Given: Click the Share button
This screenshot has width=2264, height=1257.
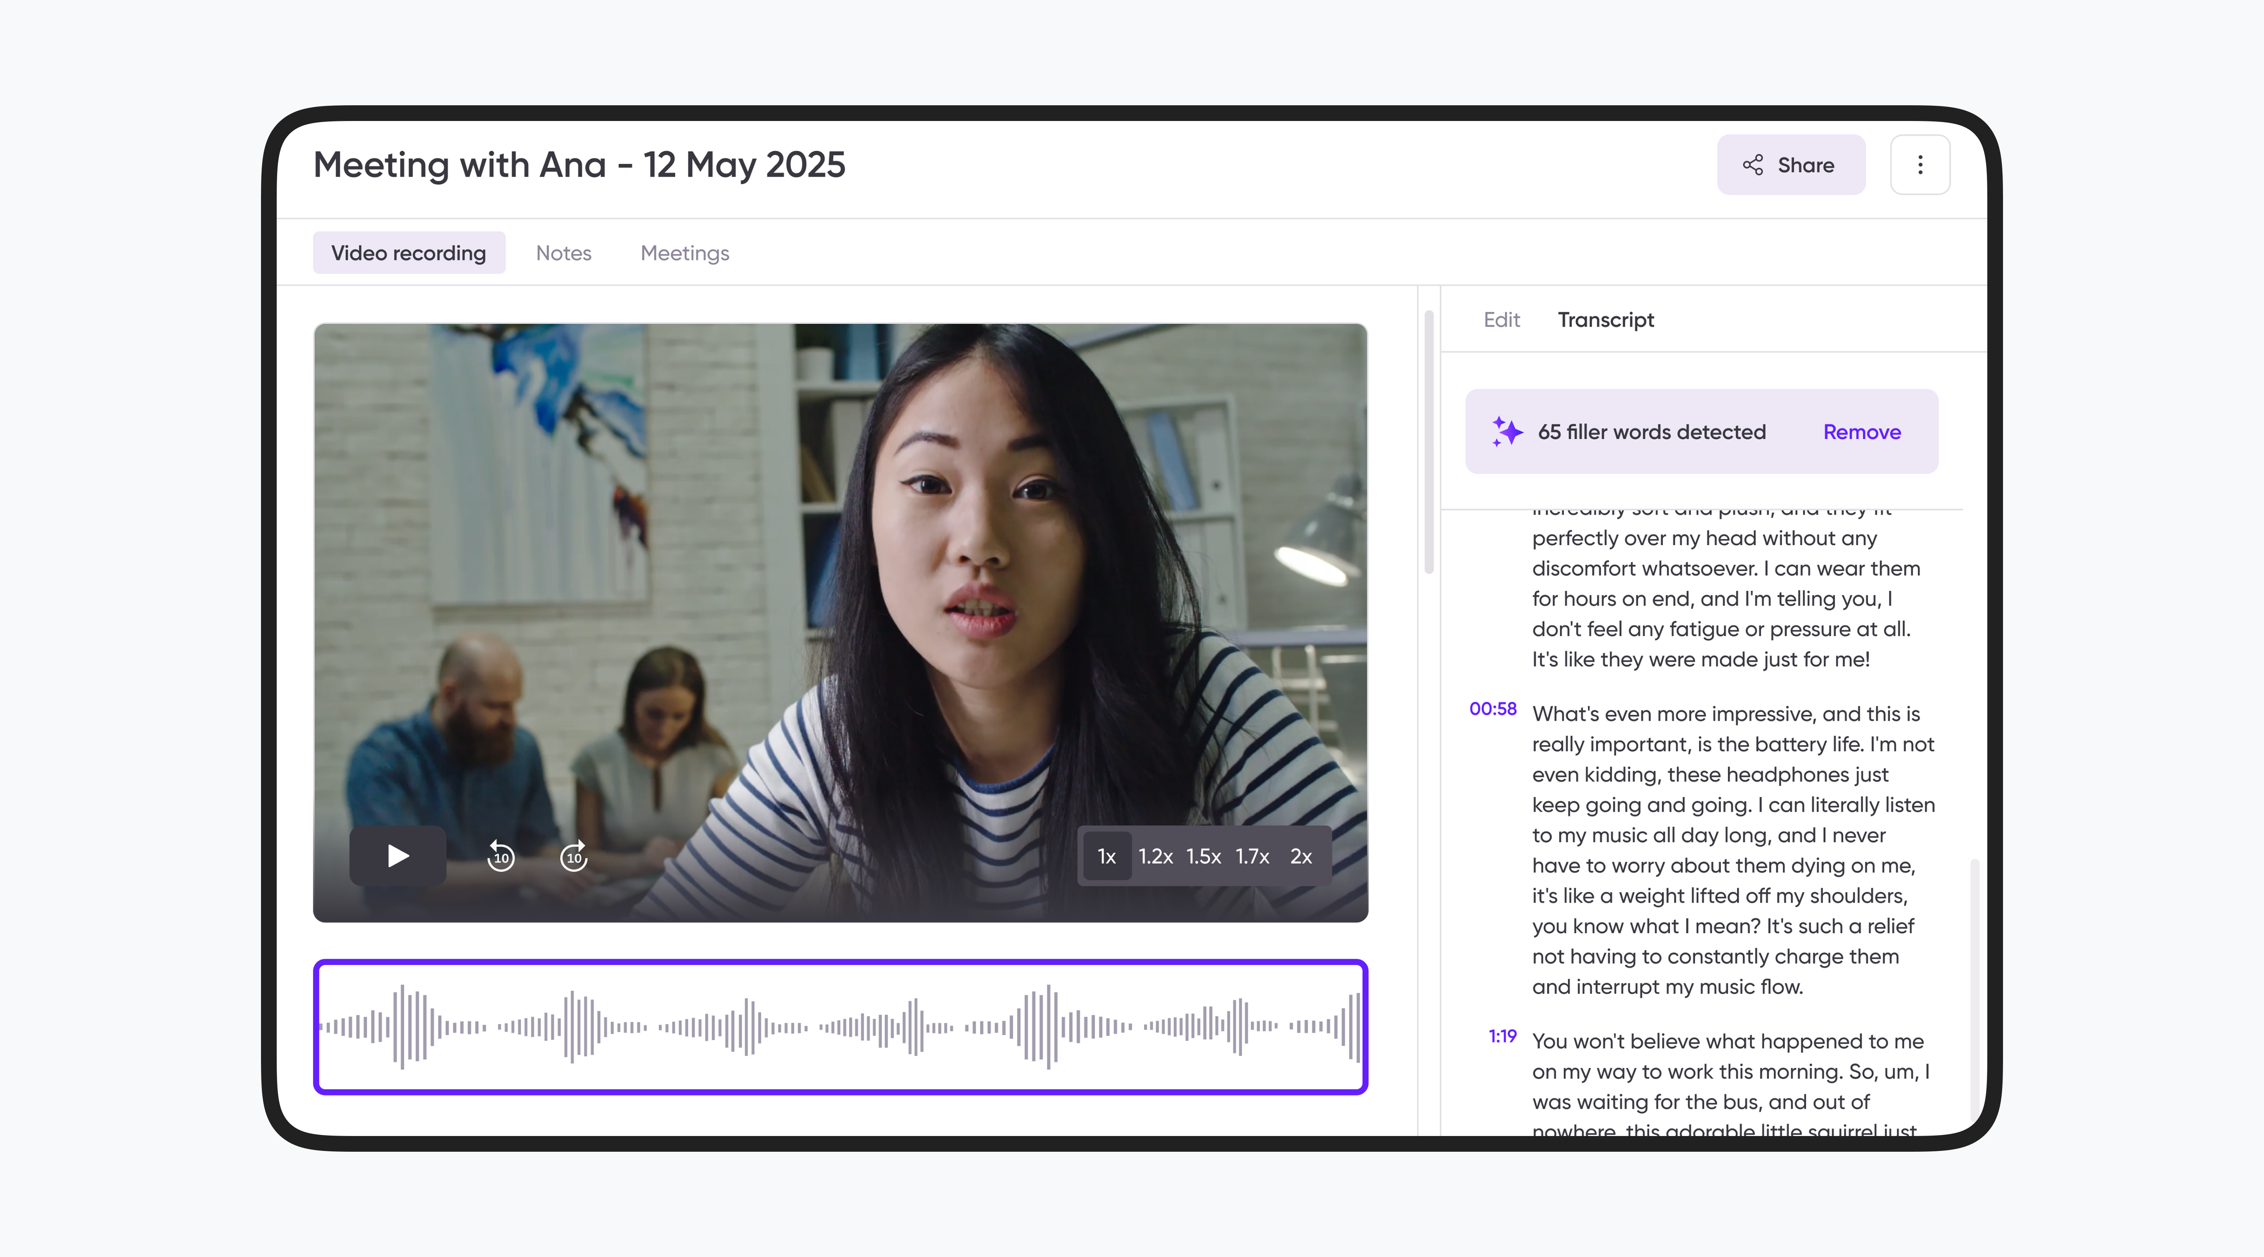Looking at the screenshot, I should pos(1790,165).
